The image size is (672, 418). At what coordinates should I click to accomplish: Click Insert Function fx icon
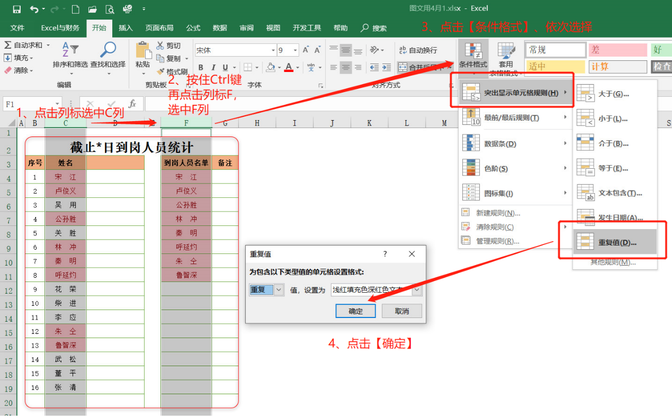[132, 104]
